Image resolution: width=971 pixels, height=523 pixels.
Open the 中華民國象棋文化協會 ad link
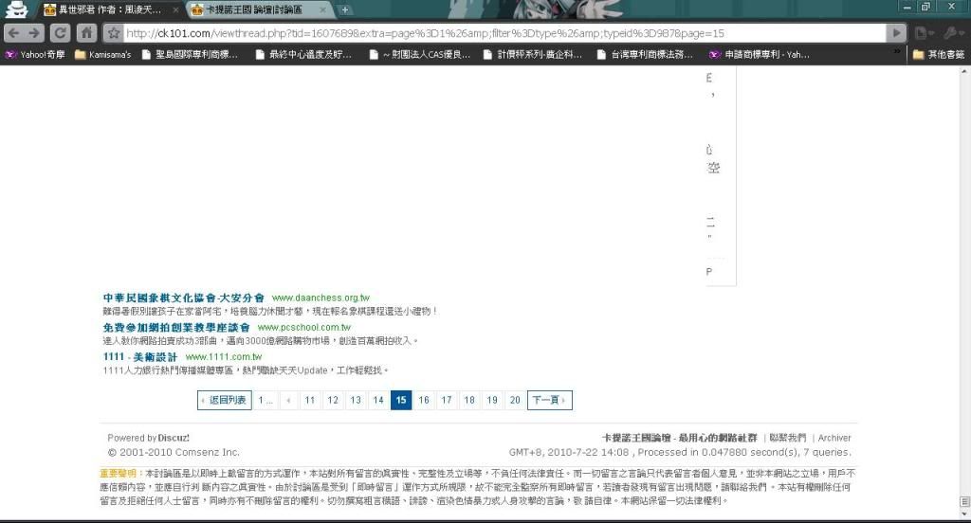pyautogui.click(x=183, y=298)
